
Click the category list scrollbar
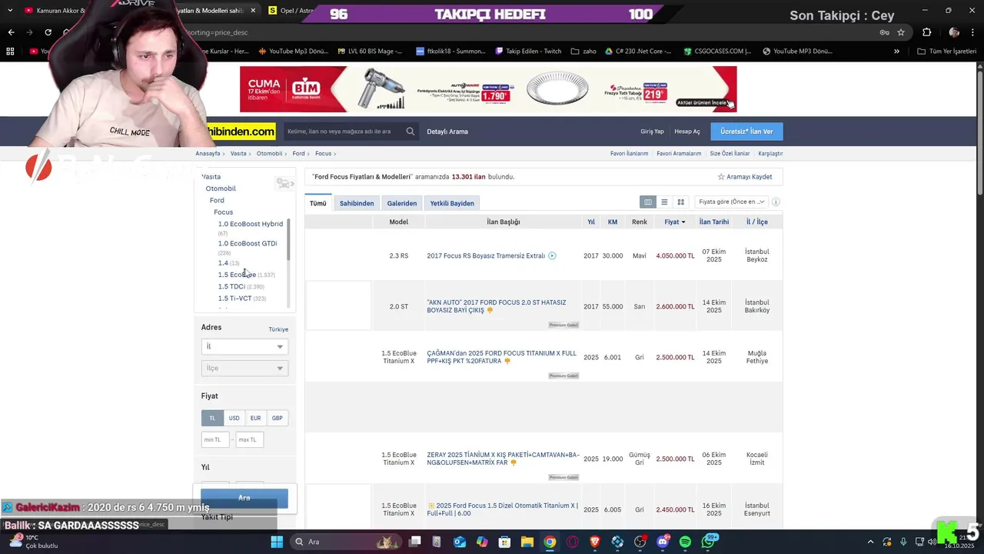pos(288,239)
